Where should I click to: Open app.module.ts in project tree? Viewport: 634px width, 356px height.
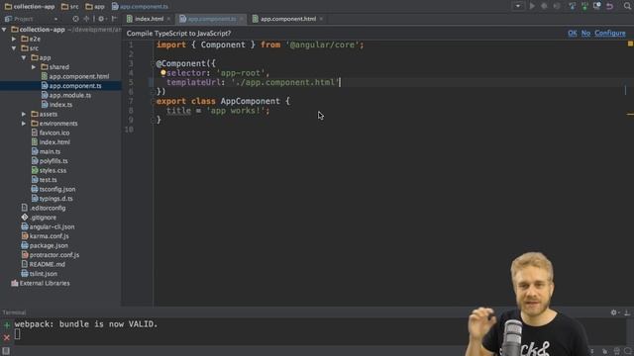(70, 95)
